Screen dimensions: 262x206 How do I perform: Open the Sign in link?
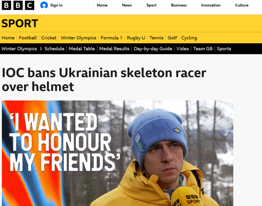point(56,5)
